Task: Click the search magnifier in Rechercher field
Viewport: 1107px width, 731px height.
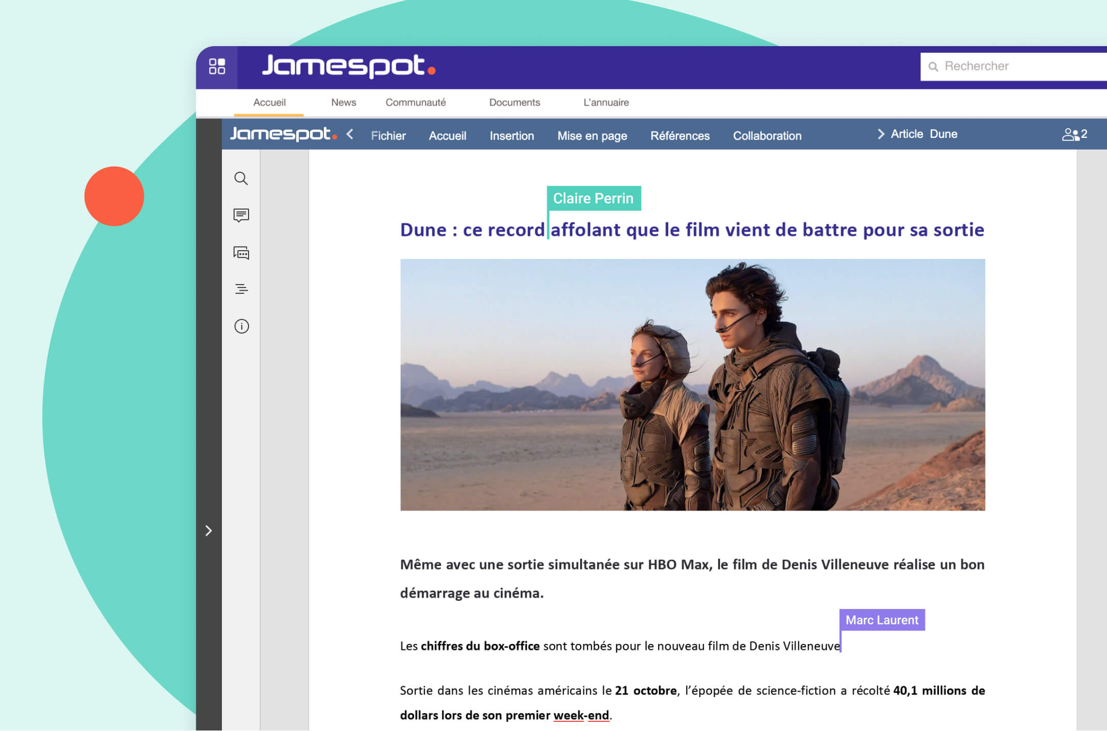Action: click(x=933, y=67)
